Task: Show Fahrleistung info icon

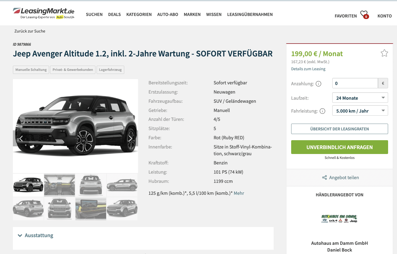Action: pyautogui.click(x=322, y=111)
